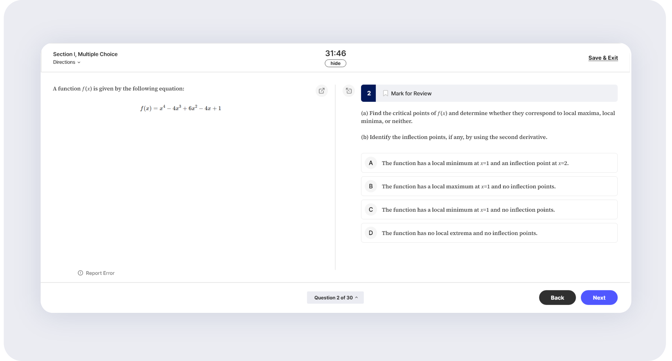Click the Report Error link text
This screenshot has height=361, width=672.
coord(100,273)
